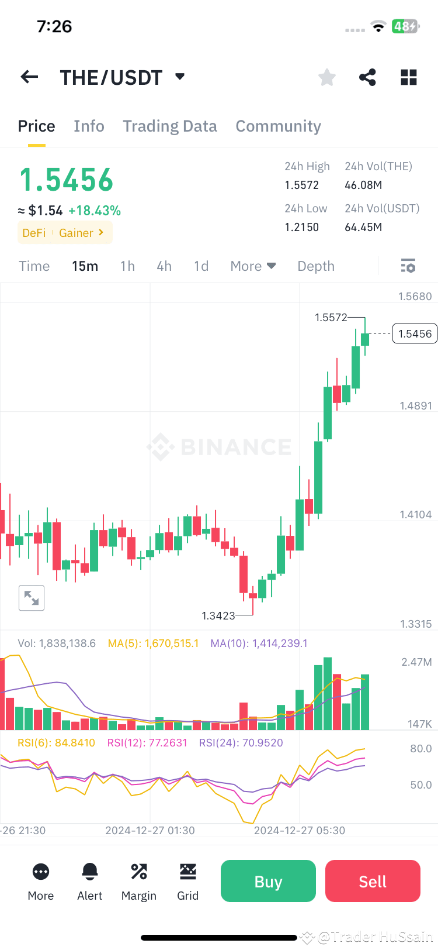The image size is (438, 950).
Task: Switch to the Depth chart view
Action: (316, 266)
